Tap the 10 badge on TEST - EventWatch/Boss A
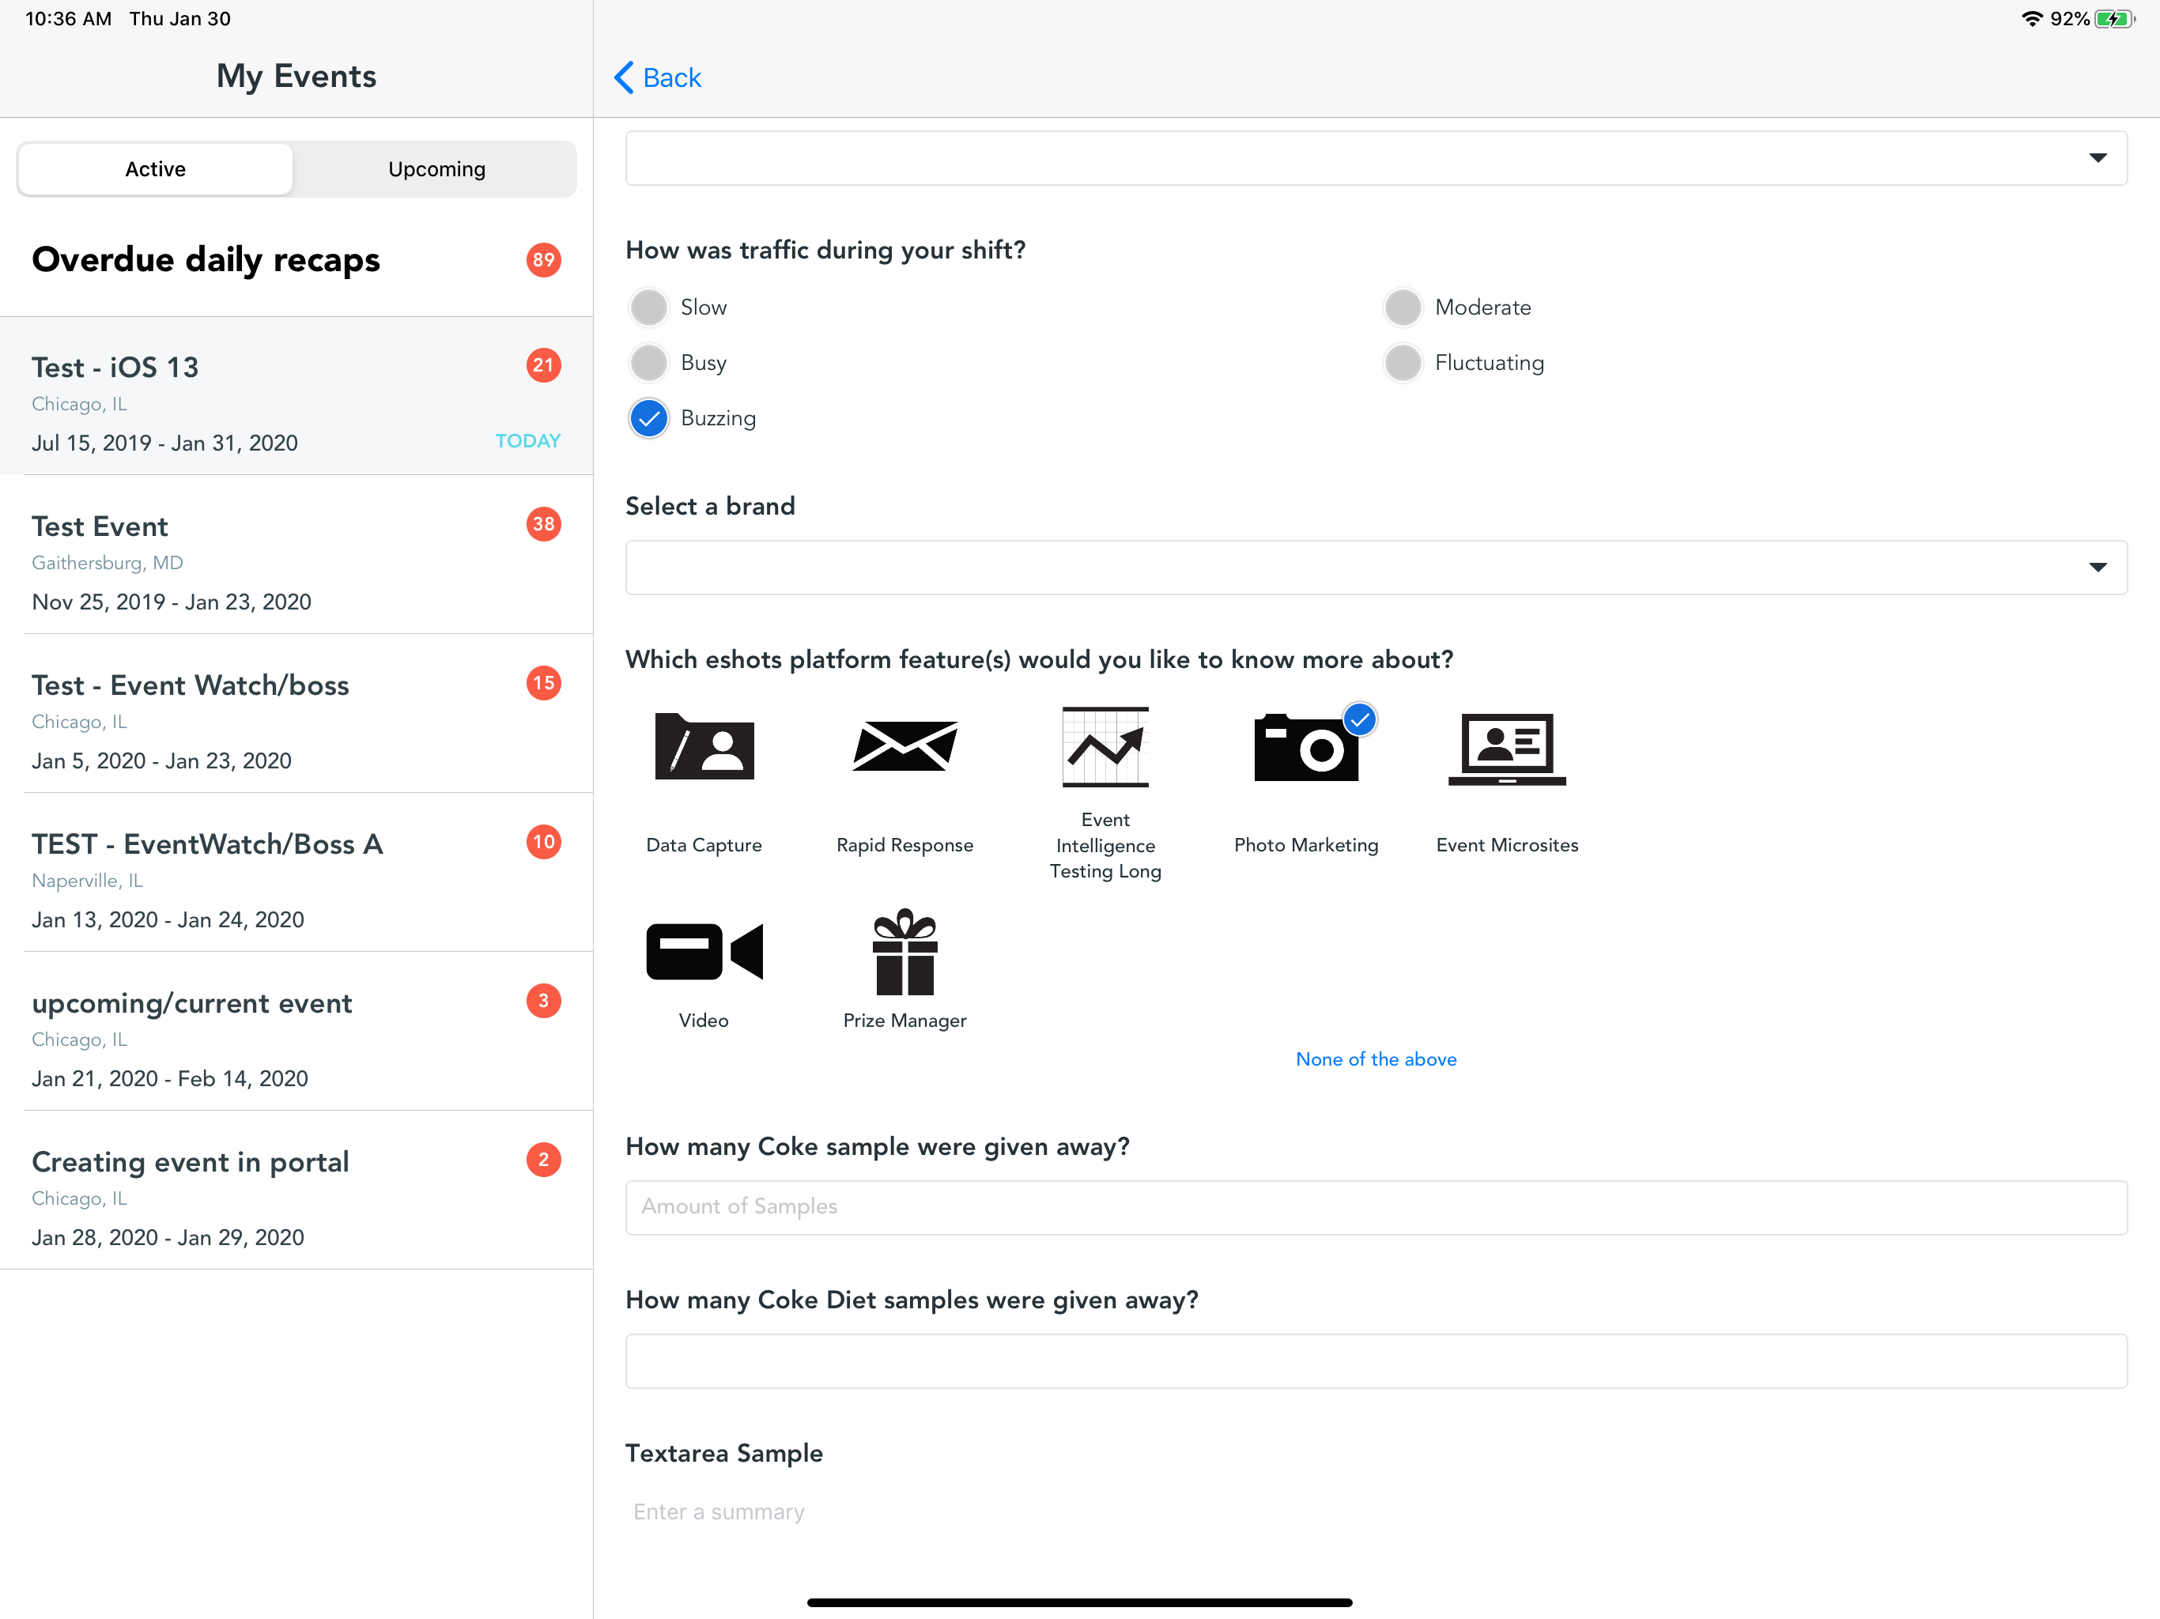The image size is (2160, 1619). coord(544,842)
